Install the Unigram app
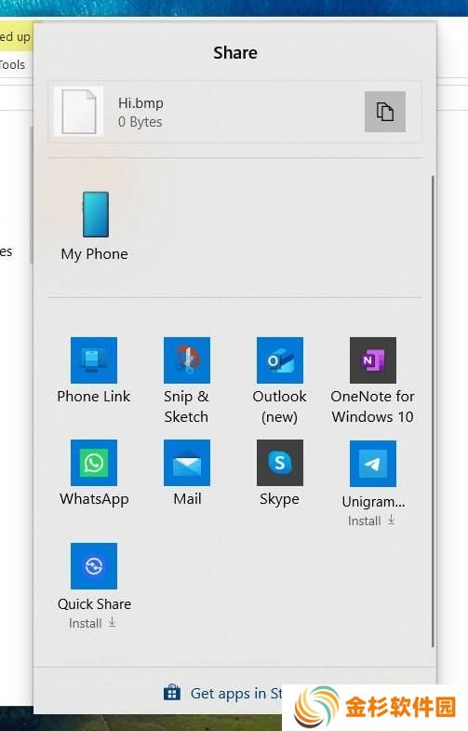Image resolution: width=468 pixels, height=731 pixels. (x=371, y=521)
